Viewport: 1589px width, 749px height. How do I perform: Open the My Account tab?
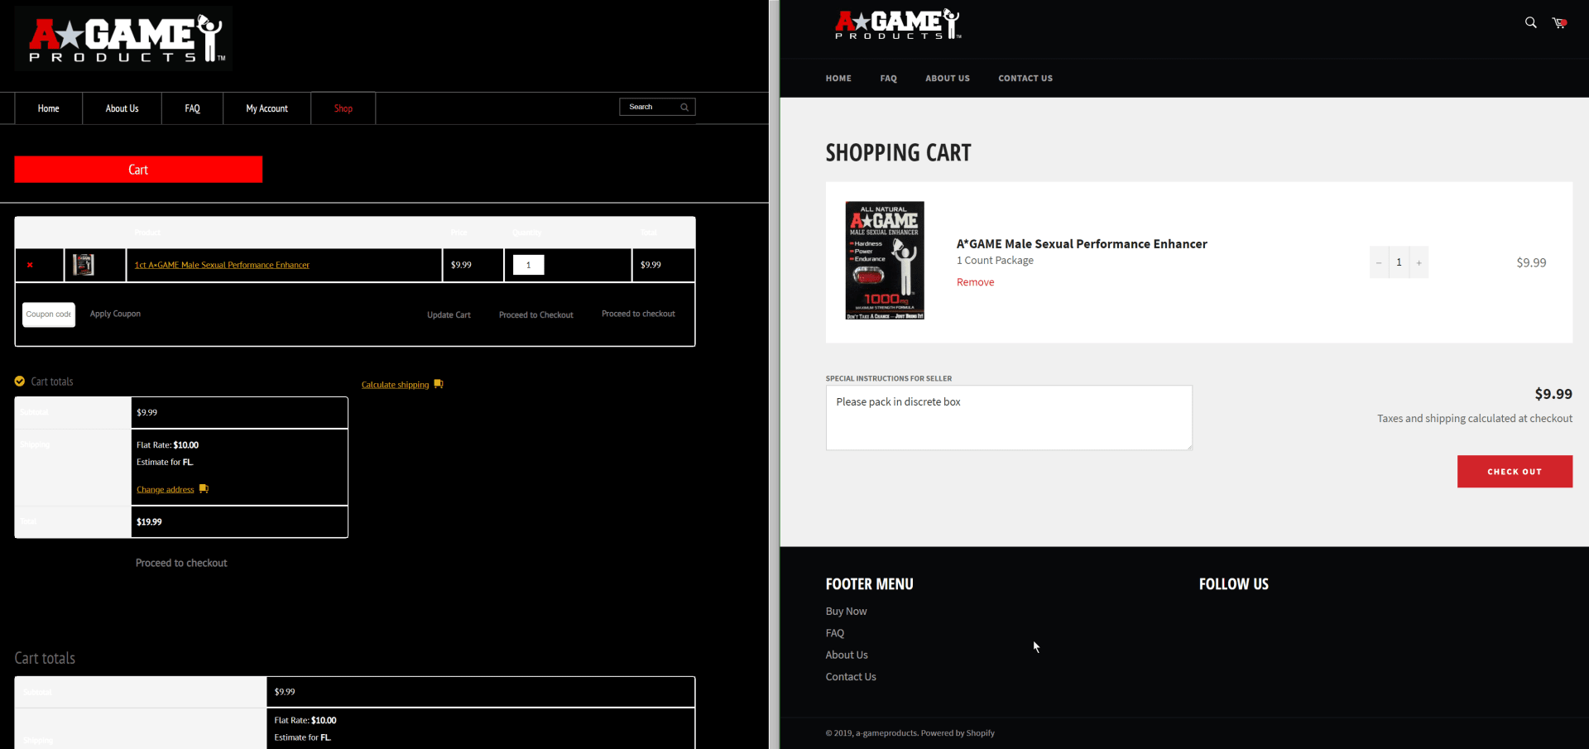pyautogui.click(x=266, y=108)
